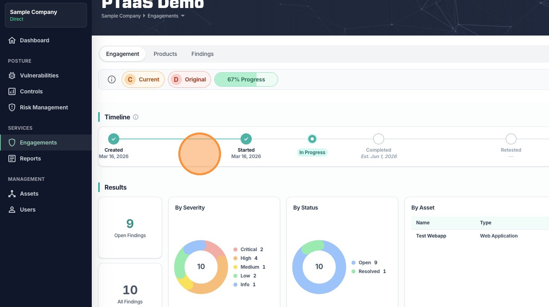The image size is (549, 307).
Task: Click the 67% Progress bar
Action: 246,79
